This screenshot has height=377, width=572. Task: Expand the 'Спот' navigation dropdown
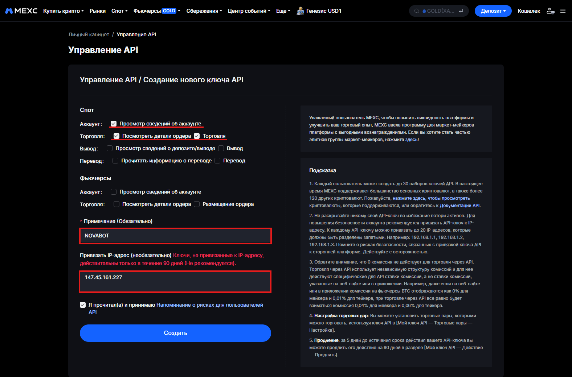click(x=119, y=11)
